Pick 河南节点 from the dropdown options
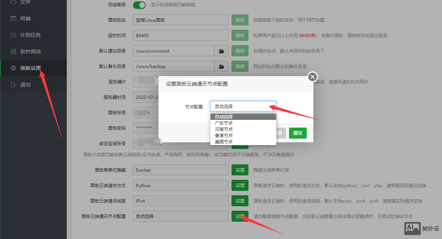Image resolution: width=442 pixels, height=239 pixels. 223,129
